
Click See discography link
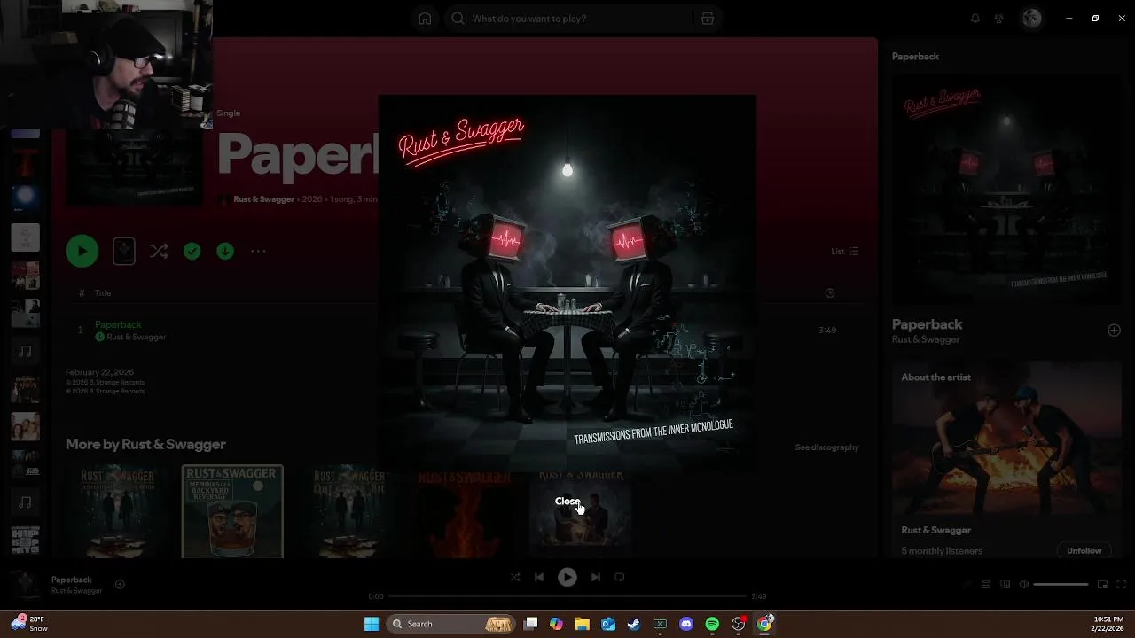pyautogui.click(x=826, y=447)
